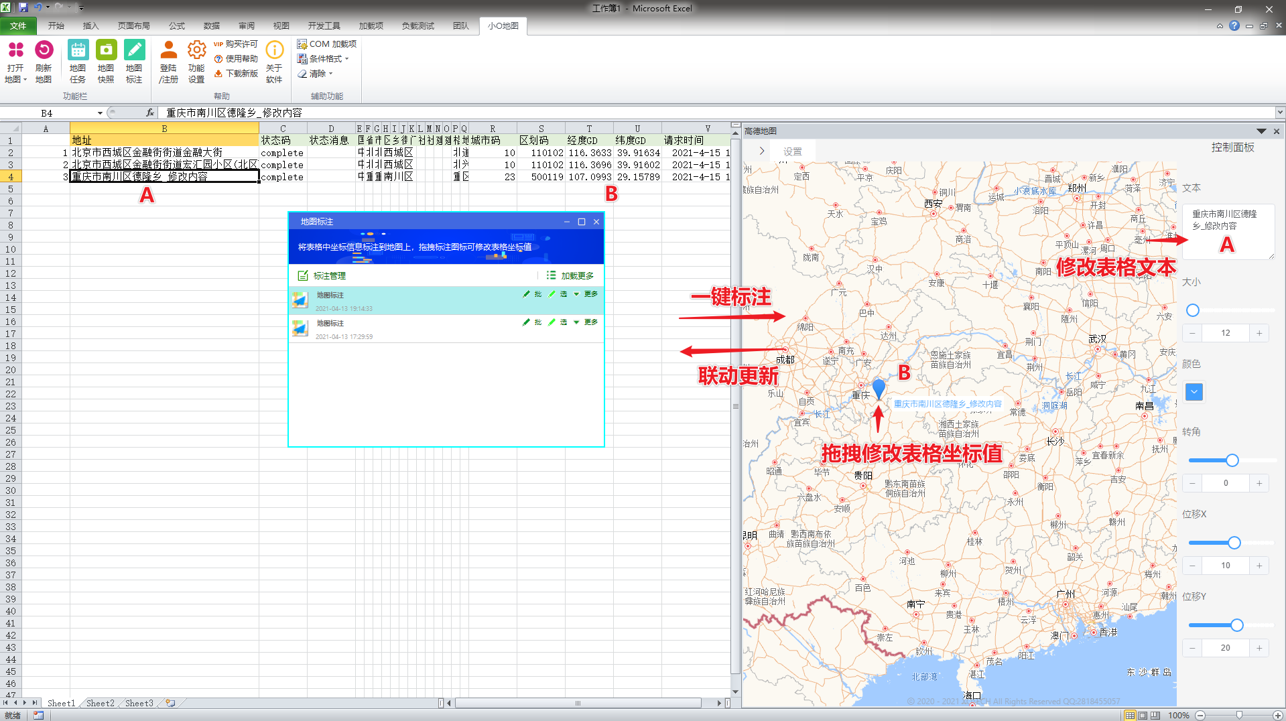
Task: Open 登陆/注册 login user icon
Action: coord(168,51)
